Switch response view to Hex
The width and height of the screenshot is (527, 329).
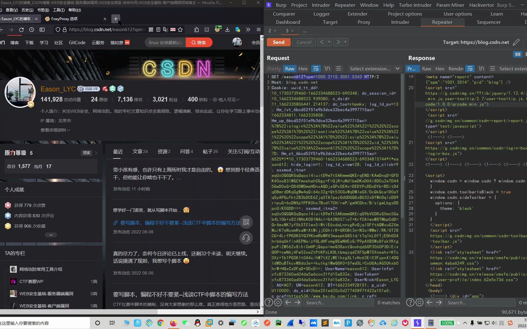point(440,69)
